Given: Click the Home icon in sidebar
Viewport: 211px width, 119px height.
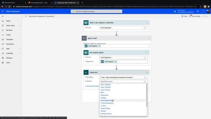Looking at the screenshot, I should (3, 21).
